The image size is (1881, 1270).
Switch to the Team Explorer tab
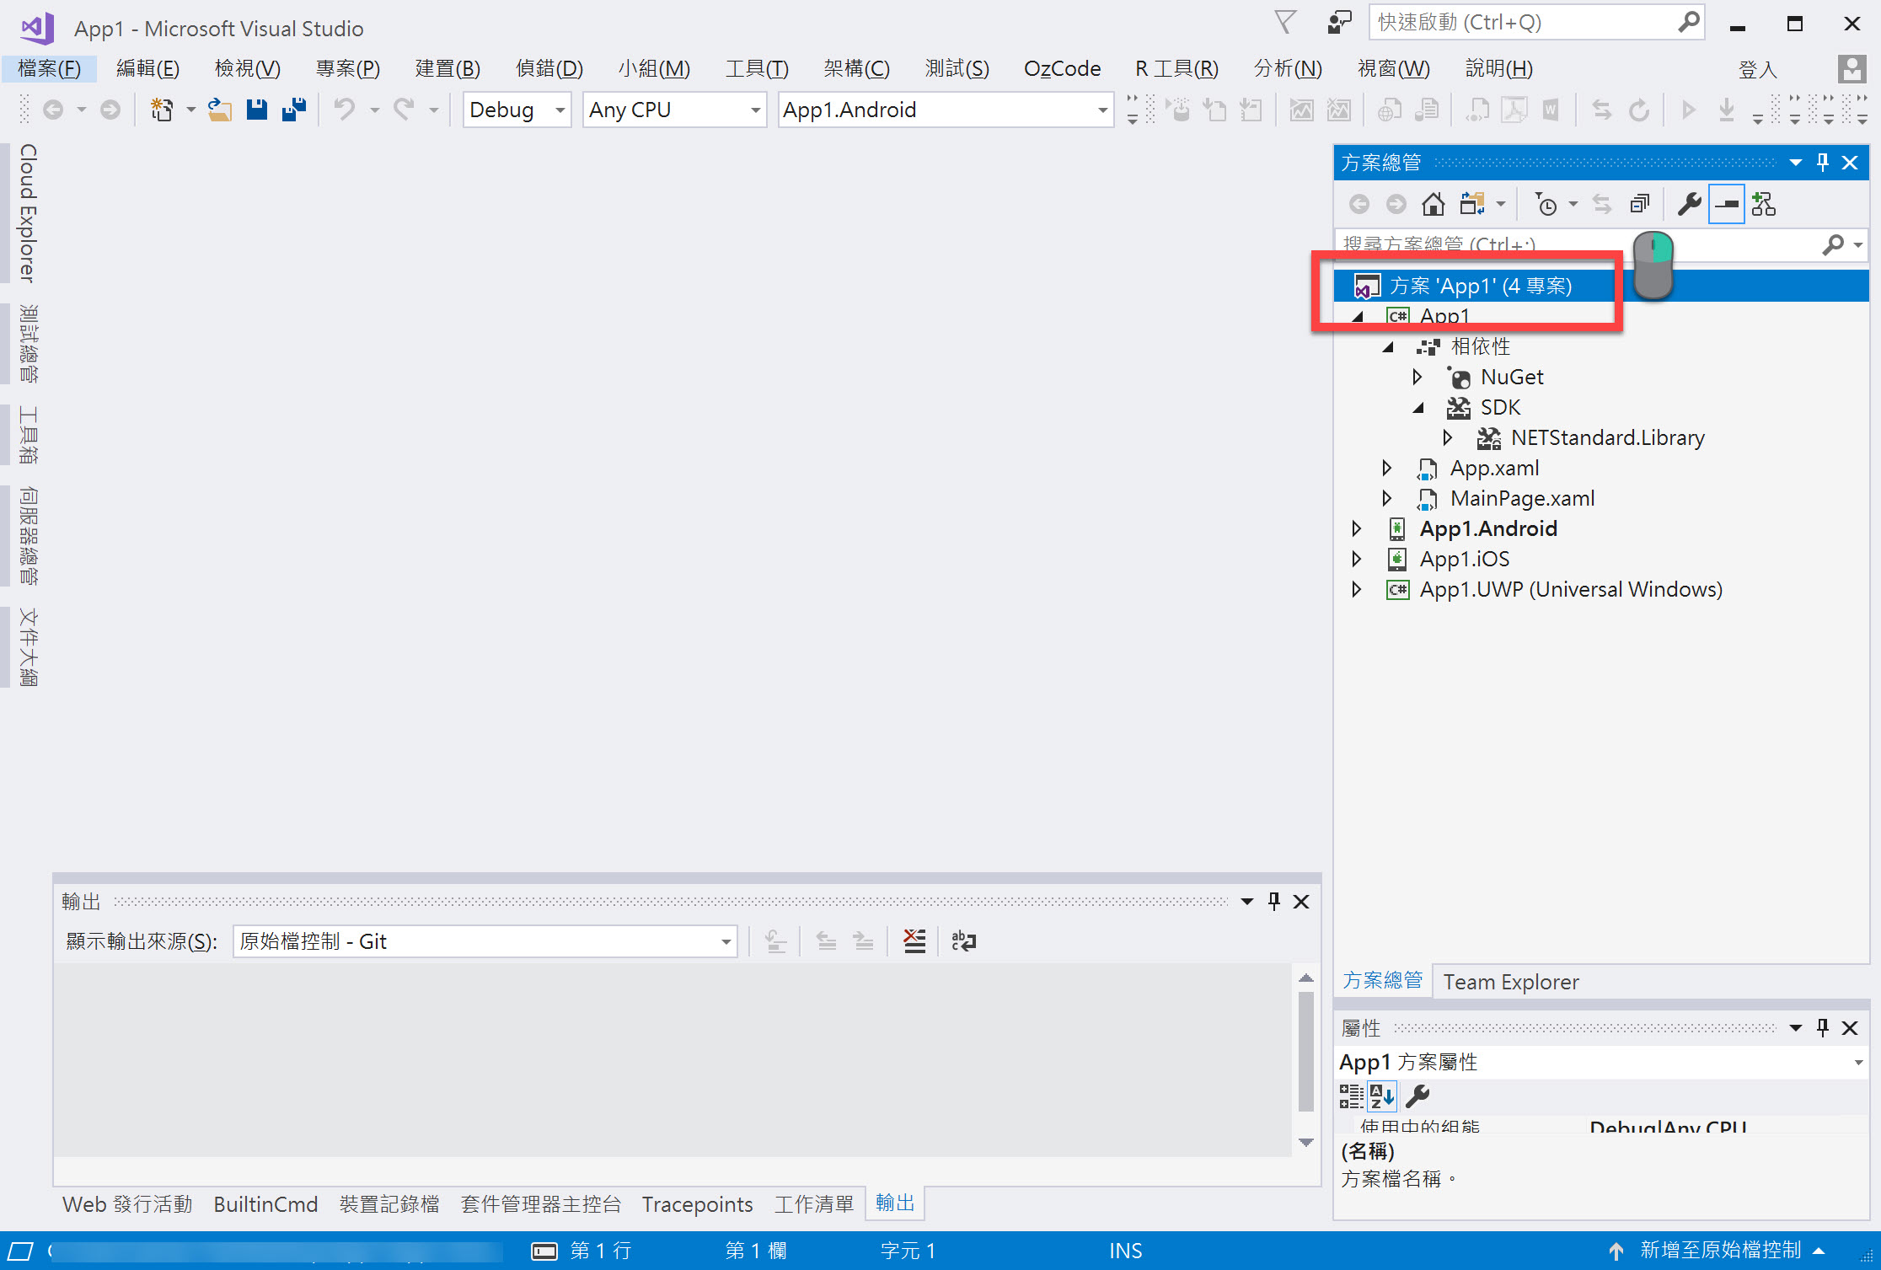(x=1511, y=982)
